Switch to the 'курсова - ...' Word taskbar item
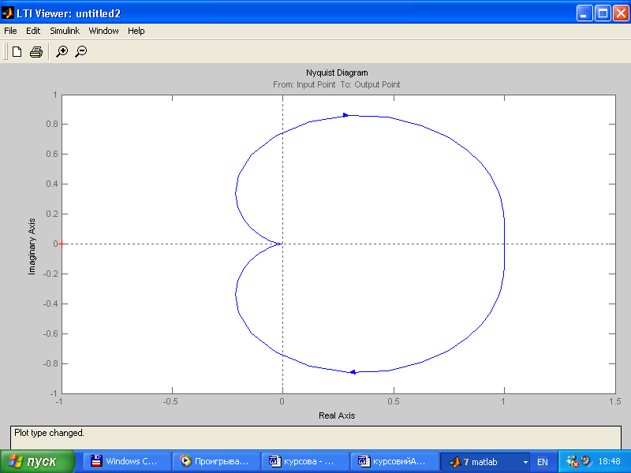Screen dimensions: 631x473 pyautogui.click(x=305, y=461)
